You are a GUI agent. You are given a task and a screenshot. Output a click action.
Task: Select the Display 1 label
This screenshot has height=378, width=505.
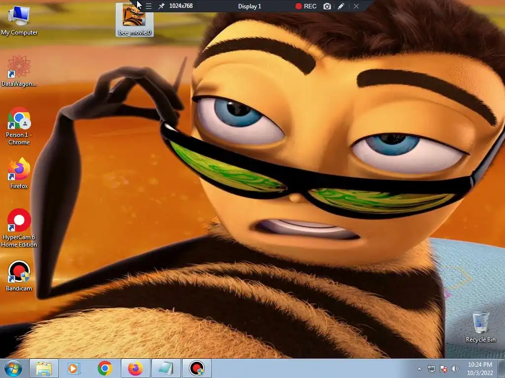tap(250, 6)
